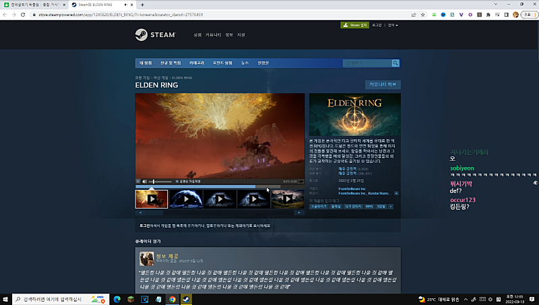Open Chrome extensions puzzle icon
Screen dimensions: 539x305
tap(488, 15)
